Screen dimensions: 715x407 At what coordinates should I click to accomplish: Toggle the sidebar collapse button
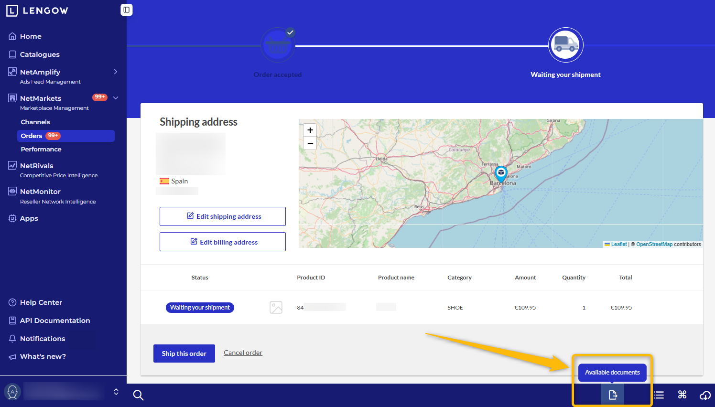tap(126, 10)
